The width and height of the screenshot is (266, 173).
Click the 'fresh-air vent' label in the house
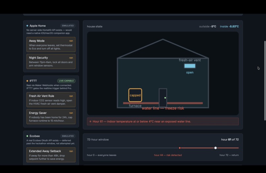190,60
